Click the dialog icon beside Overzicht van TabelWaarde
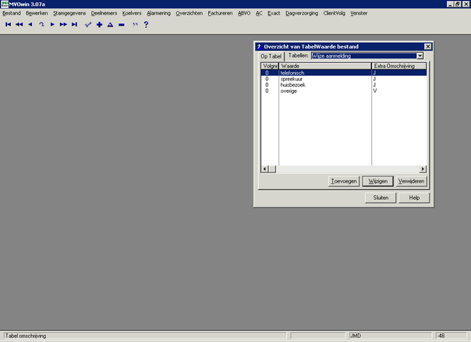Image resolution: width=471 pixels, height=342 pixels. [259, 46]
